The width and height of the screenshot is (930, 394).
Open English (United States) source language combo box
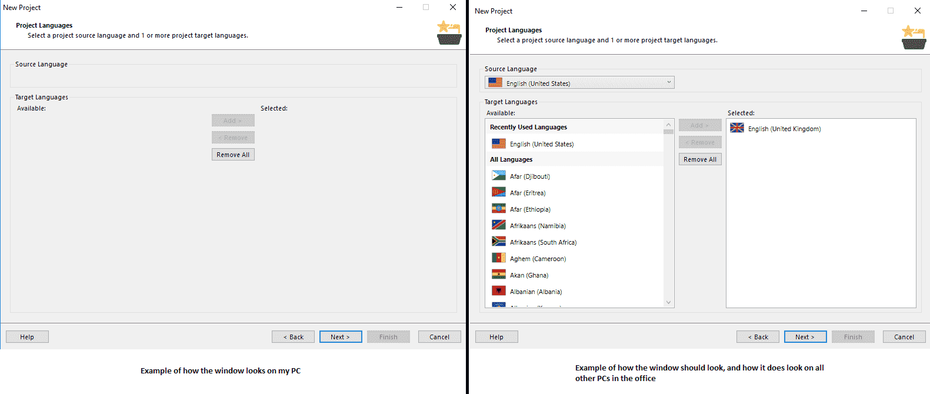point(579,83)
